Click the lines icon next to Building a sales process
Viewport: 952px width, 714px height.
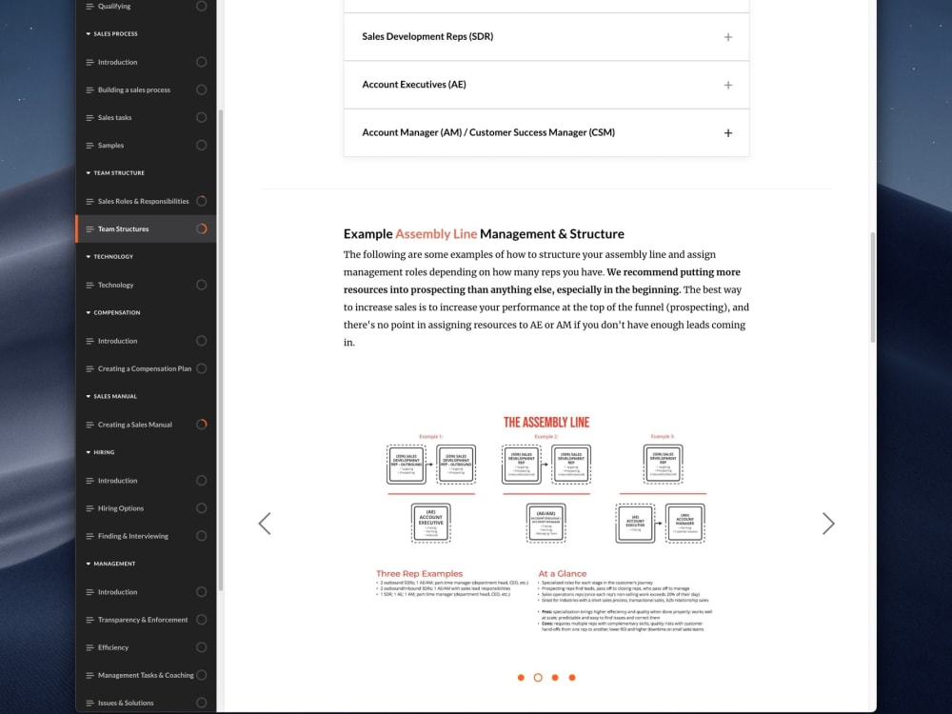click(x=89, y=89)
